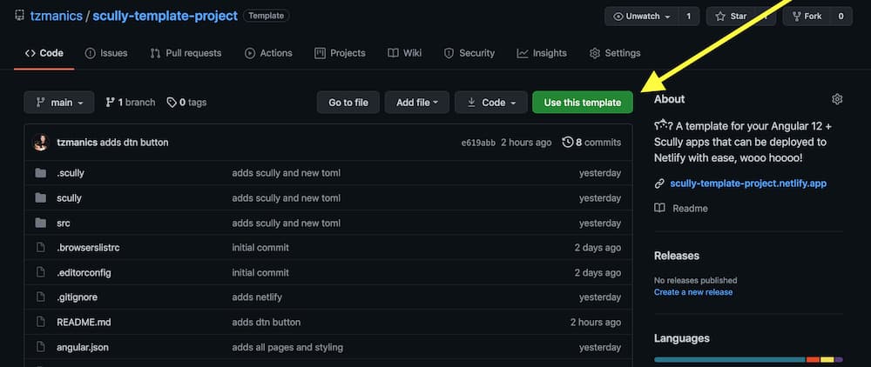871x367 pixels.
Task: Open commit hash e619abb
Action: coord(478,143)
